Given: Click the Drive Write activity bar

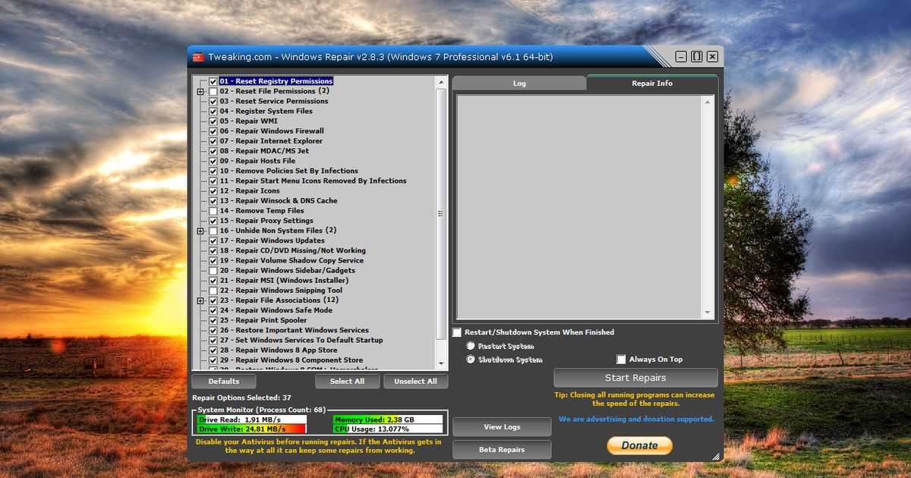Looking at the screenshot, I should click(252, 429).
